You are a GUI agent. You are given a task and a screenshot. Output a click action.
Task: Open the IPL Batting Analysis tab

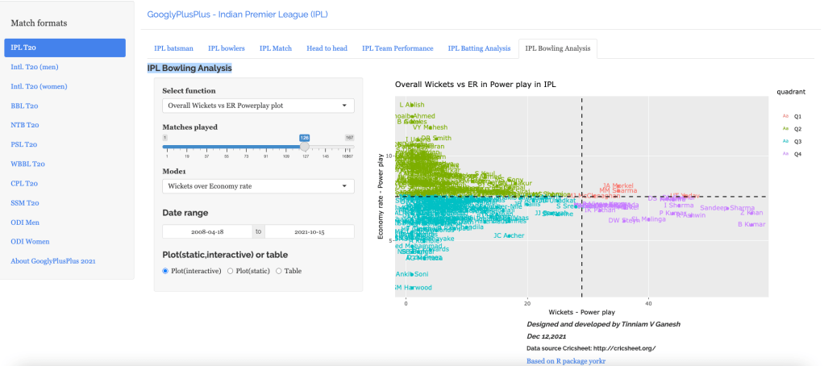[479, 48]
